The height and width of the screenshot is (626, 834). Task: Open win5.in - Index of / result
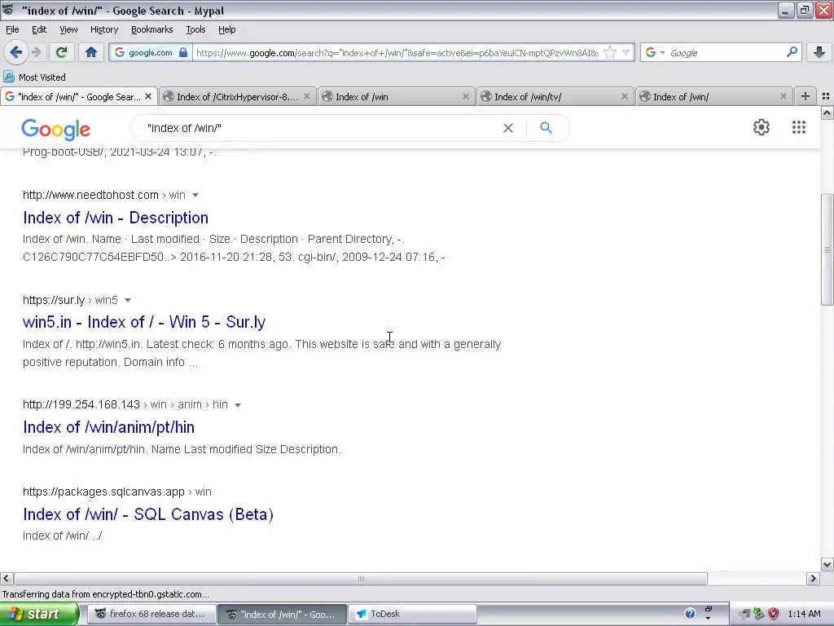coord(143,322)
